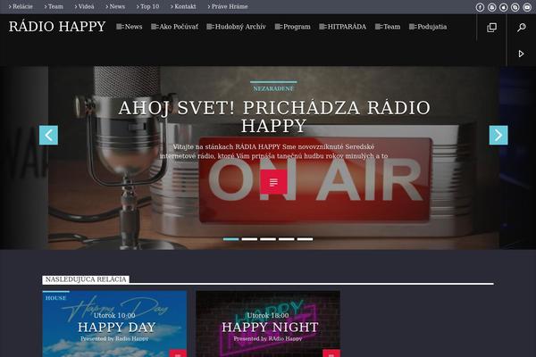The image size is (536, 357).
Task: Click the NEZARADENÉ category label
Action: pos(273,89)
